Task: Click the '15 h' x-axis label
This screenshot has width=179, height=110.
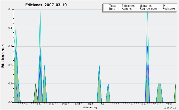Action: (x=90, y=104)
